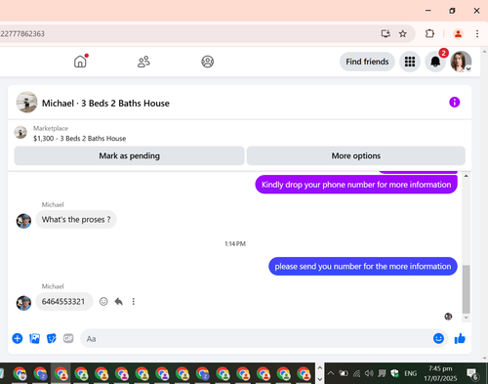Bookmark this page with the star icon
Screen dimensions: 488x384
(x=403, y=33)
